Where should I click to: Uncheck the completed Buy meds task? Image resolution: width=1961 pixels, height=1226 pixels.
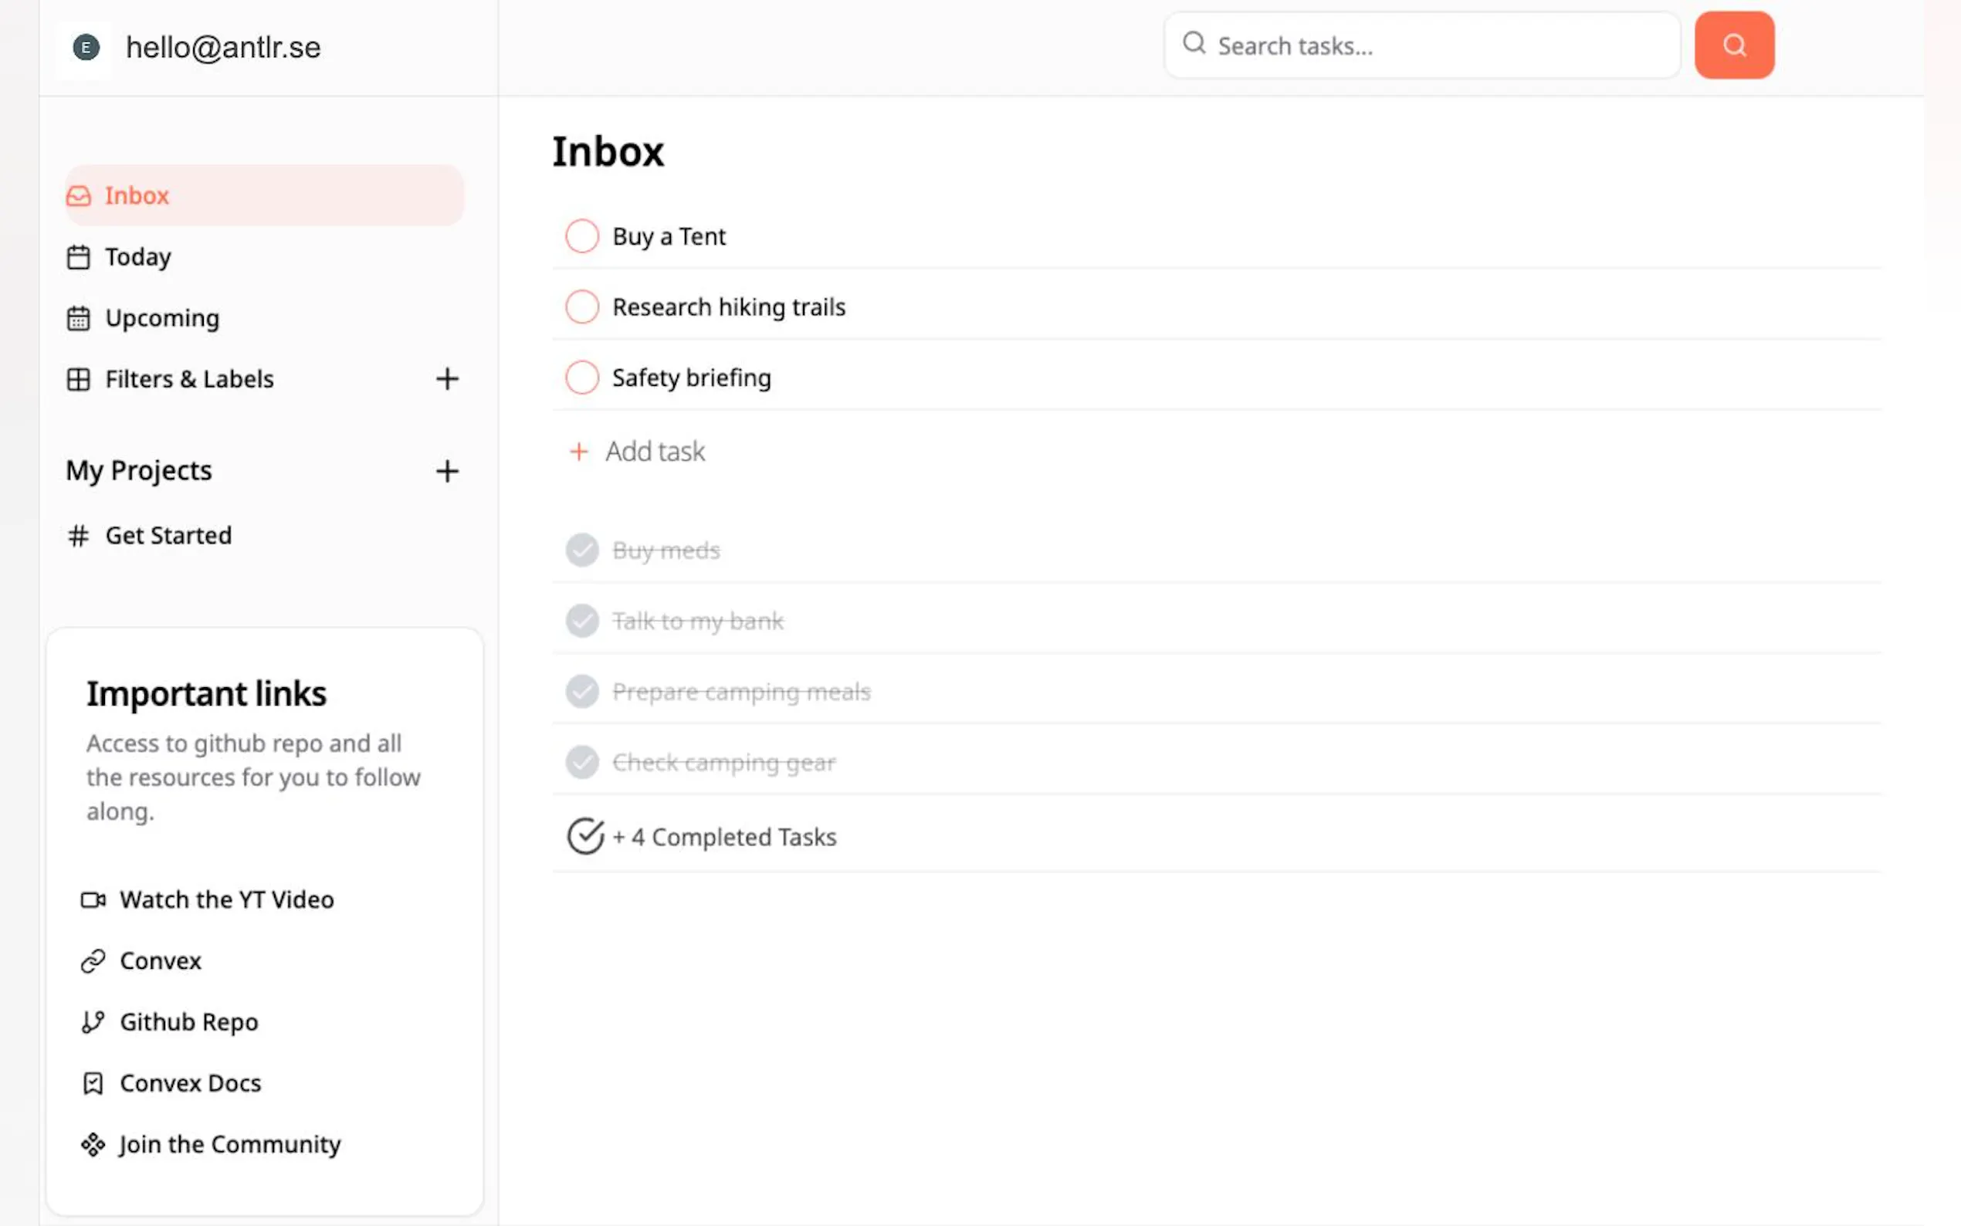[x=582, y=550]
